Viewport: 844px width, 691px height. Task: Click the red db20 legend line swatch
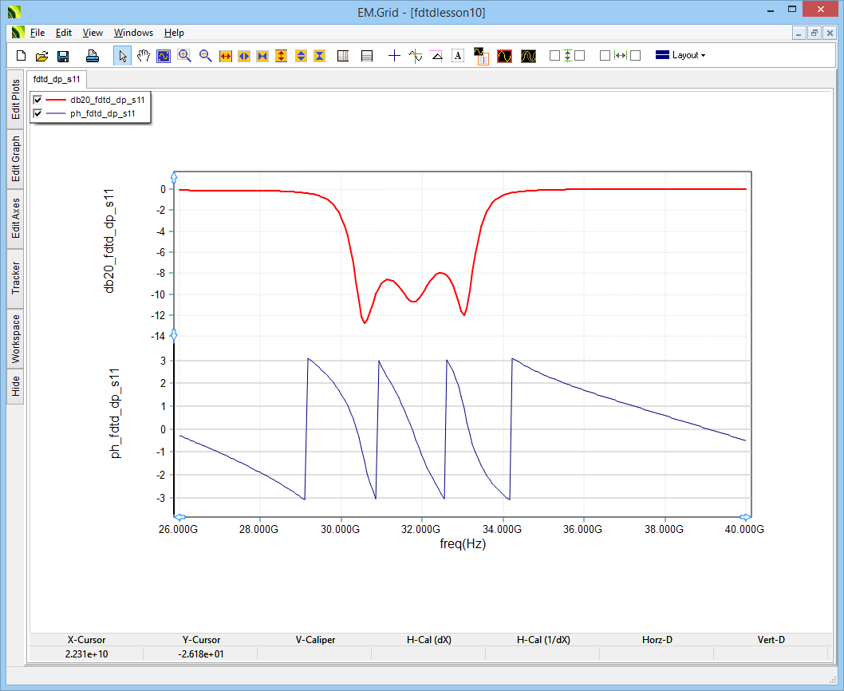click(x=56, y=100)
